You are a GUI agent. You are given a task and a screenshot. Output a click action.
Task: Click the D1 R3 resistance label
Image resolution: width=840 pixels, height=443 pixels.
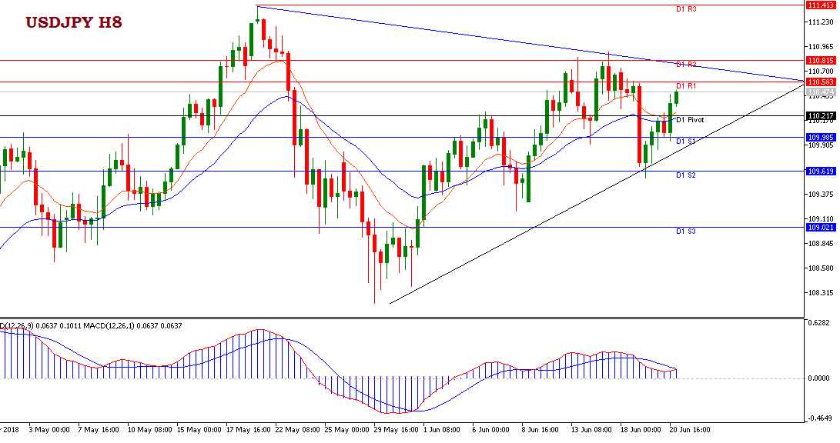click(686, 9)
